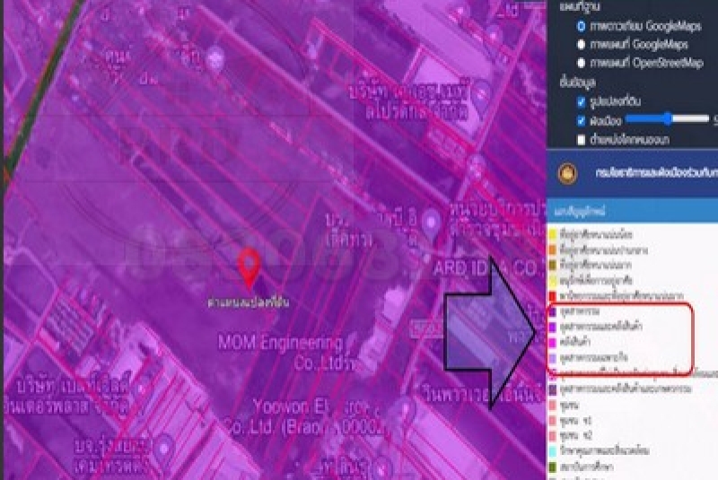The image size is (718, 480).
Task: Click the red location pin on the map
Action: (249, 266)
